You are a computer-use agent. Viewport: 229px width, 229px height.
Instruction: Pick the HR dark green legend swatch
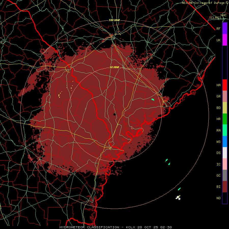[x=225, y=119]
